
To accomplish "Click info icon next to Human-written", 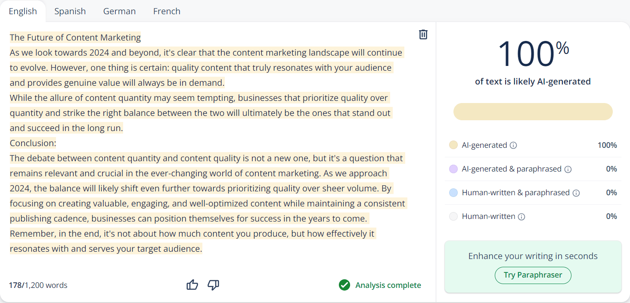I will click(x=521, y=217).
